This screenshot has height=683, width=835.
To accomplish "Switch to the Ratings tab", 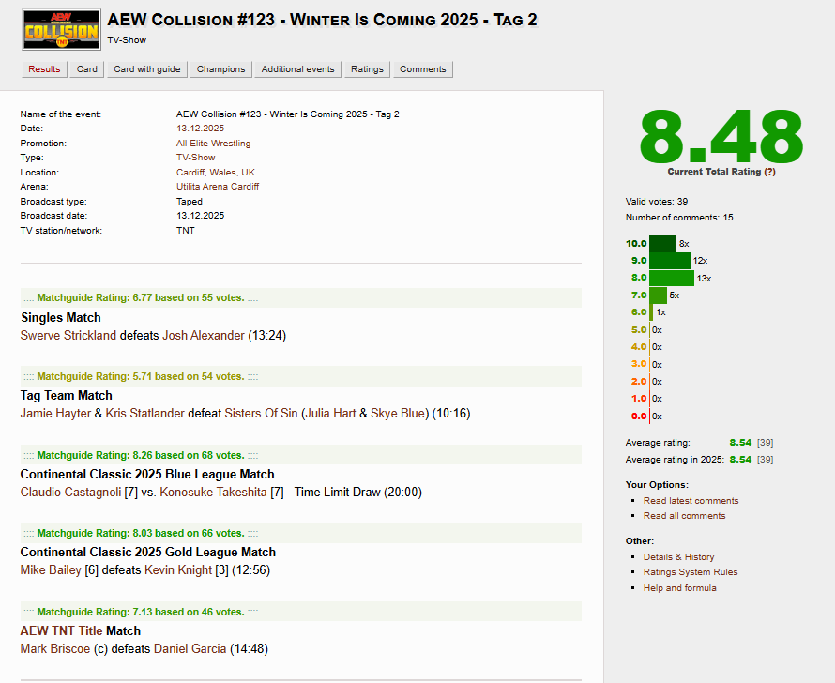I will 367,69.
